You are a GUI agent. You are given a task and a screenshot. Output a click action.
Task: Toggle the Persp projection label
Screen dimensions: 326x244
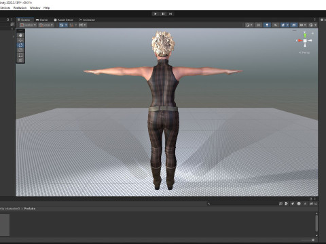pyautogui.click(x=304, y=53)
